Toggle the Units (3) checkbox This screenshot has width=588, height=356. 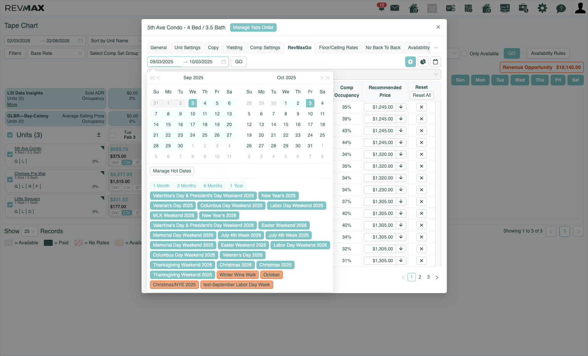10,135
